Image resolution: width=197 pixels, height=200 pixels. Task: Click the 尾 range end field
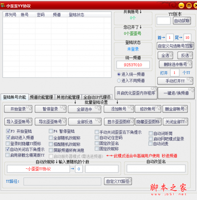click(x=187, y=38)
